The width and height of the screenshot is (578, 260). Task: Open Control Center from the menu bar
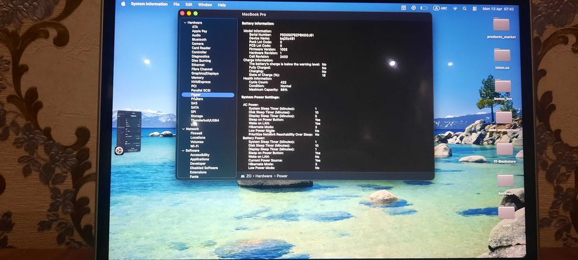pyautogui.click(x=475, y=9)
